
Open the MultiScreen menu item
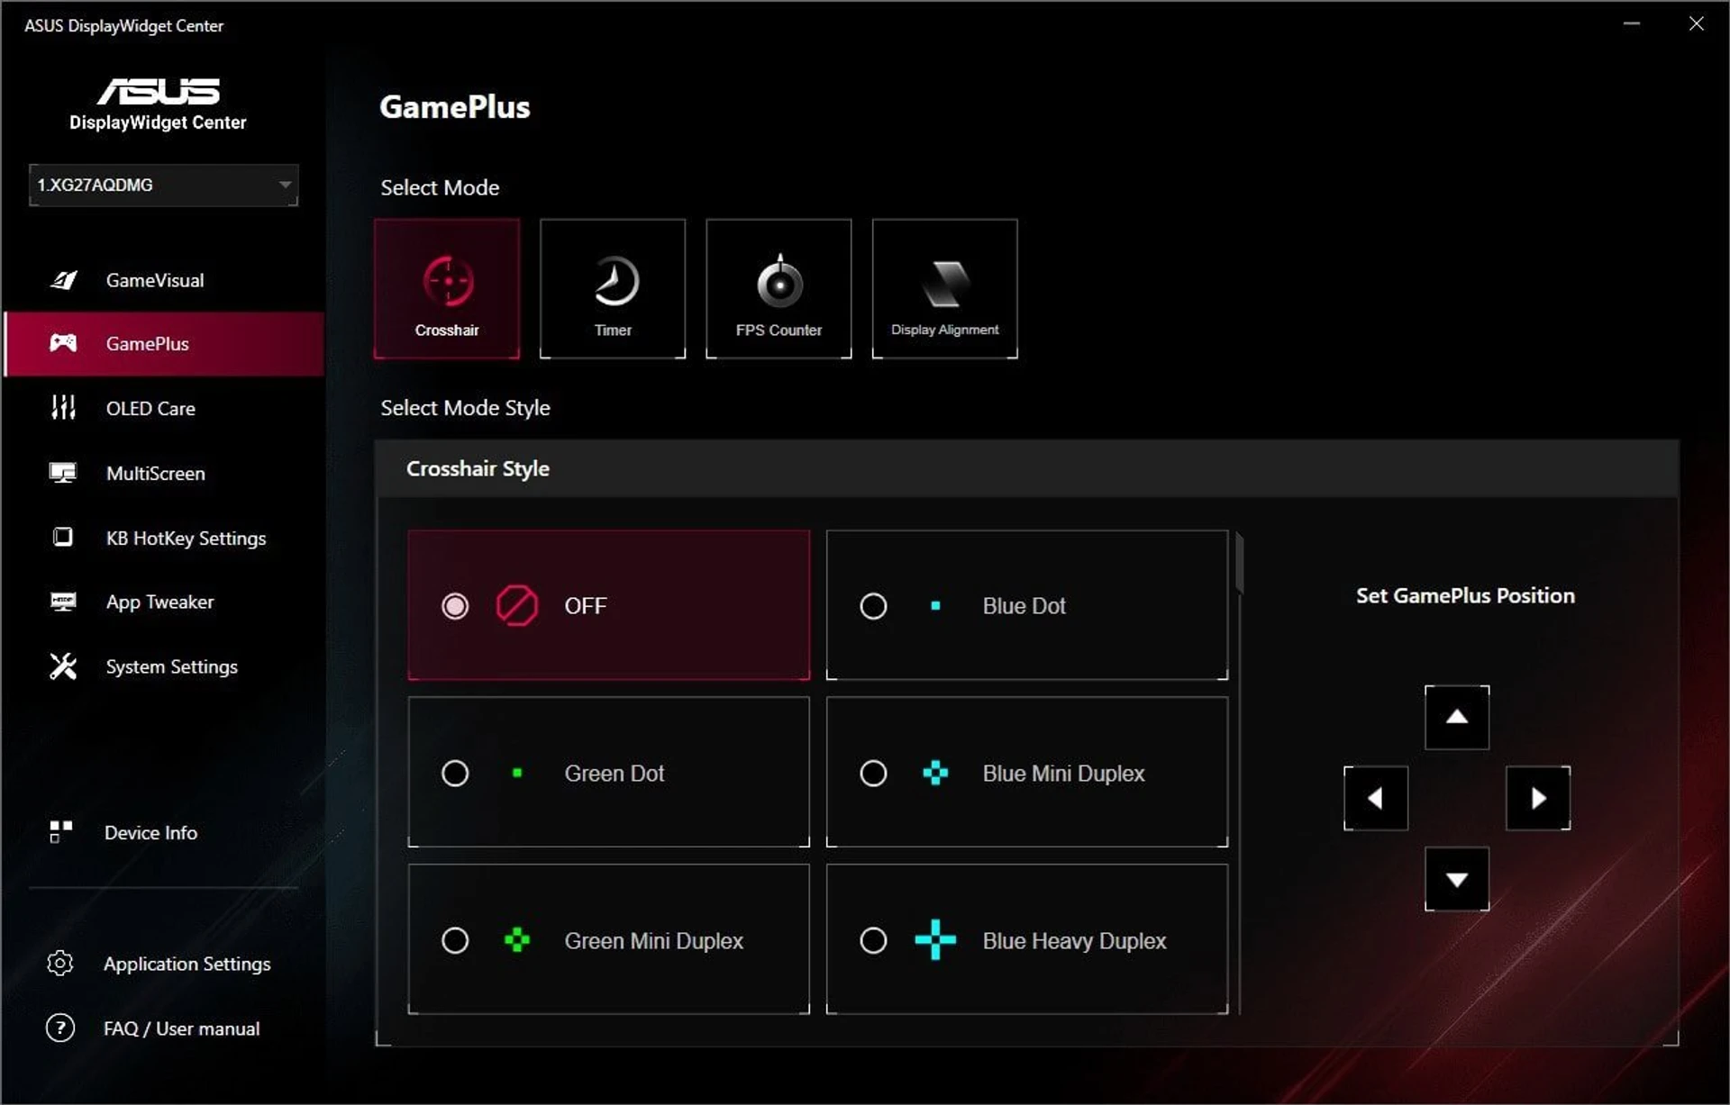(163, 473)
